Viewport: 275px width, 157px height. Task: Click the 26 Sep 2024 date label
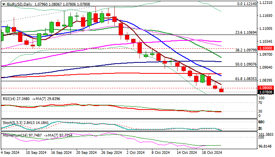112,153
